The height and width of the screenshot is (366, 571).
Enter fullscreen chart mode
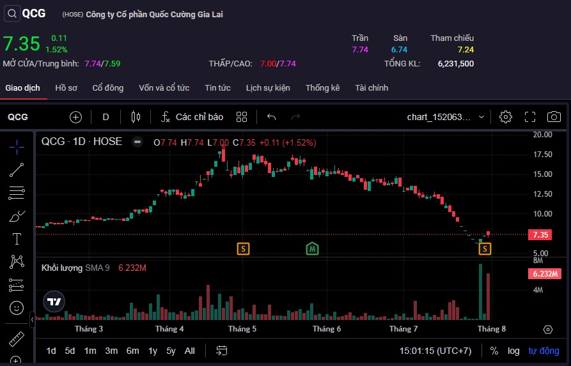529,117
